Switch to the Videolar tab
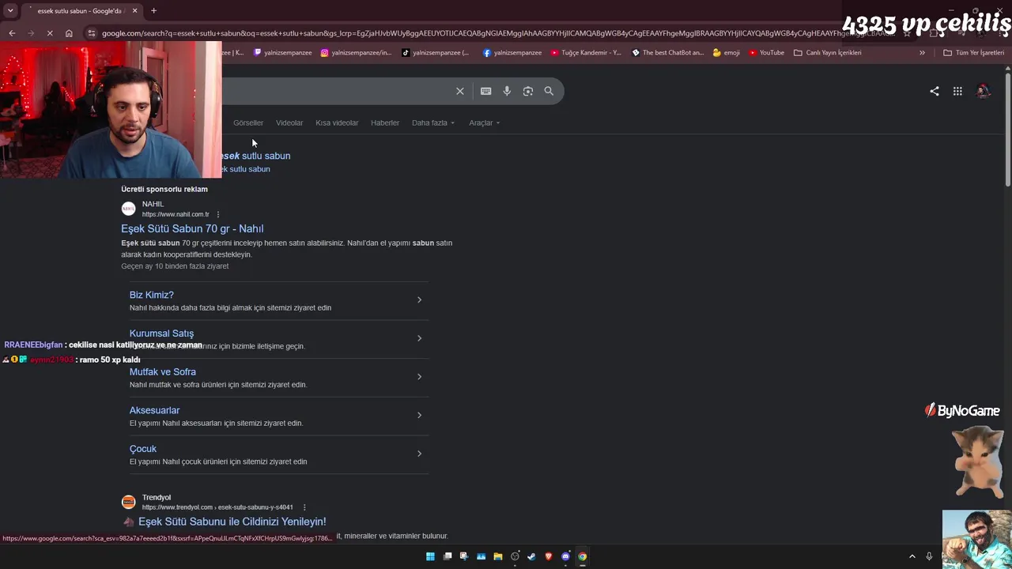Viewport: 1012px width, 569px height. (x=289, y=123)
